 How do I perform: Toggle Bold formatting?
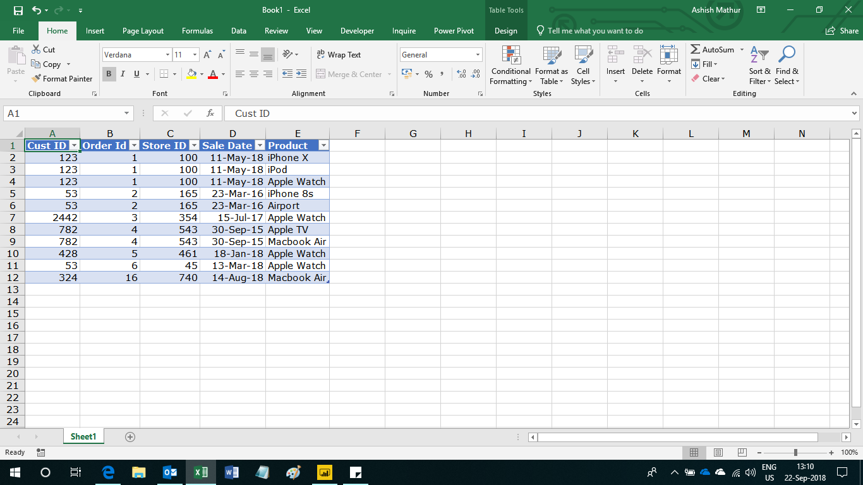[x=109, y=75]
